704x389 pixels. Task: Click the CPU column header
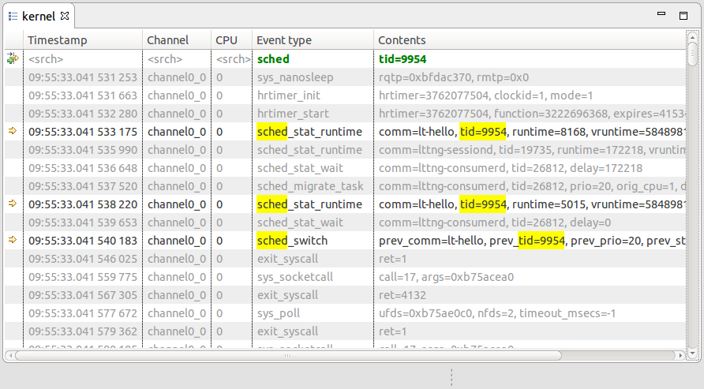click(x=231, y=40)
